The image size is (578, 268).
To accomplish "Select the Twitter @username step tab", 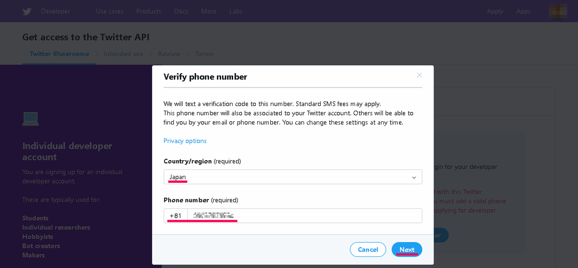I will click(x=59, y=54).
